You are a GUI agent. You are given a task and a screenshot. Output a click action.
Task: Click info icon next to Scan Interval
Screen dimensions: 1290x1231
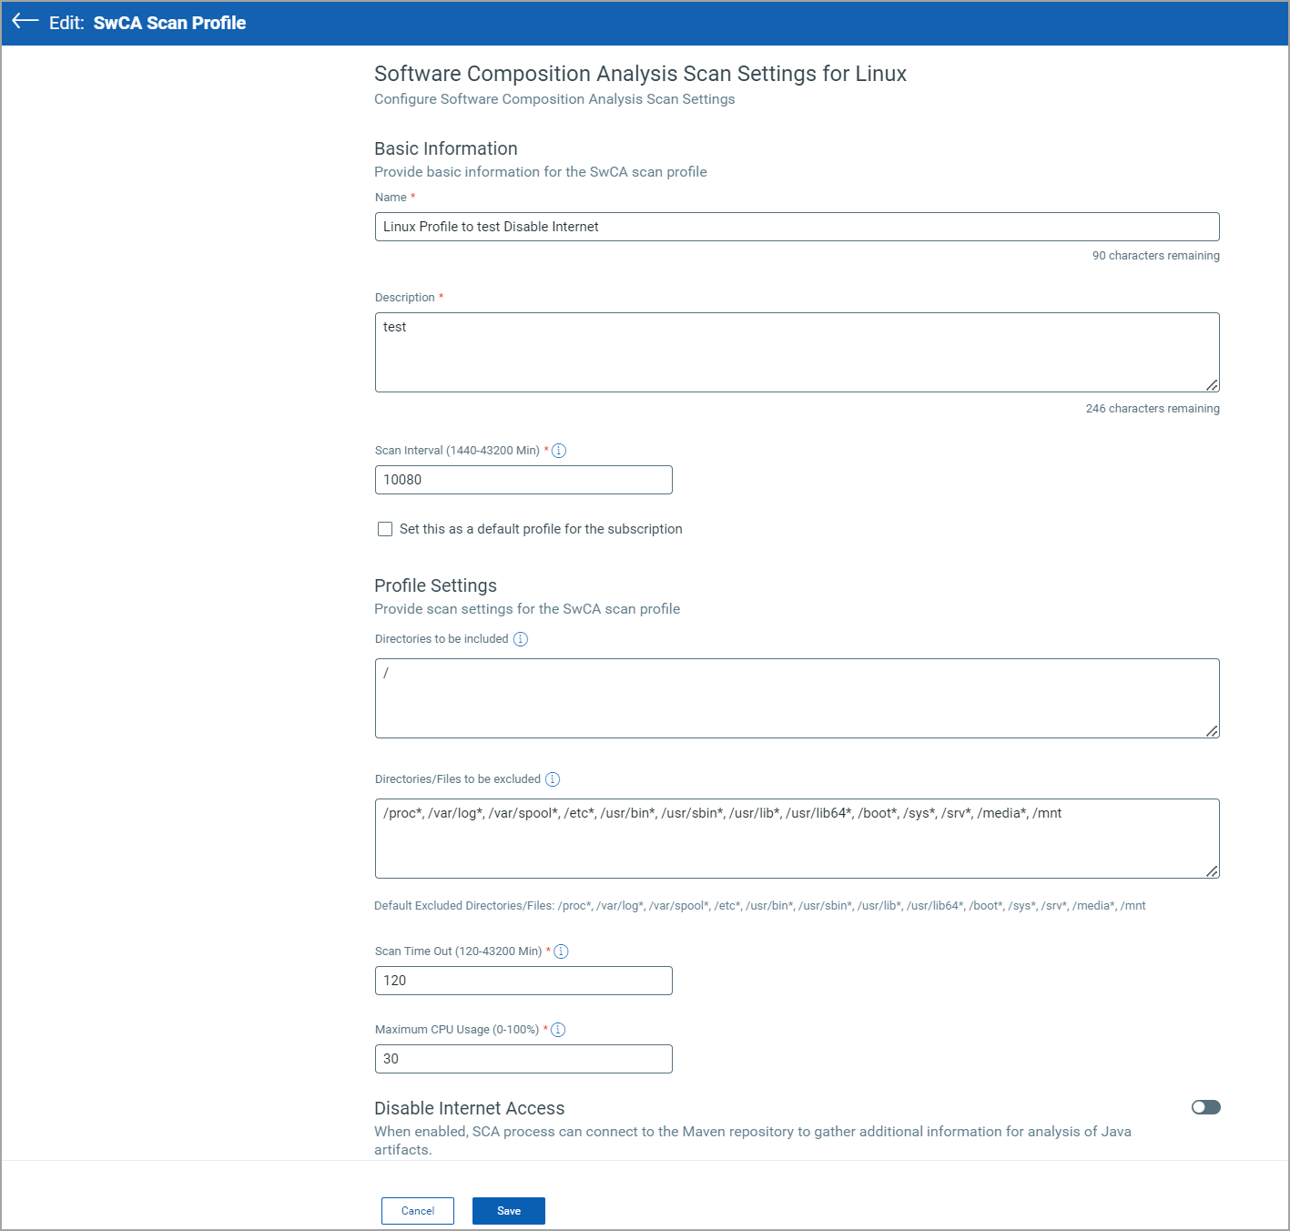[x=559, y=451]
